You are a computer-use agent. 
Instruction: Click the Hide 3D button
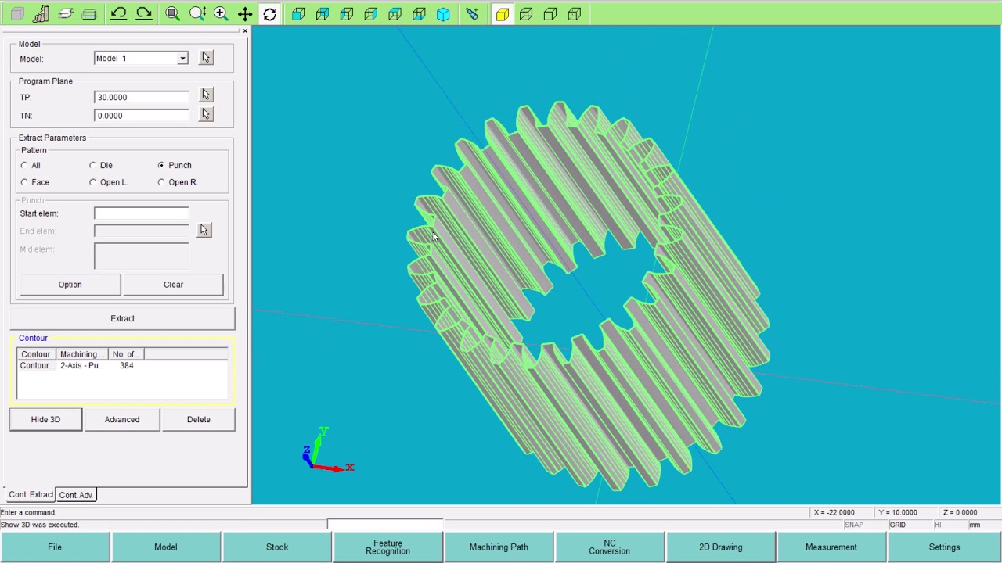point(45,420)
